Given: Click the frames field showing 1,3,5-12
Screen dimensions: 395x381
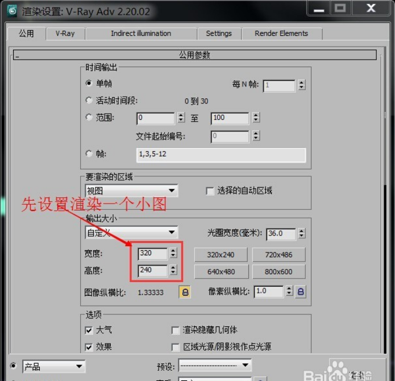Looking at the screenshot, I should [x=221, y=155].
